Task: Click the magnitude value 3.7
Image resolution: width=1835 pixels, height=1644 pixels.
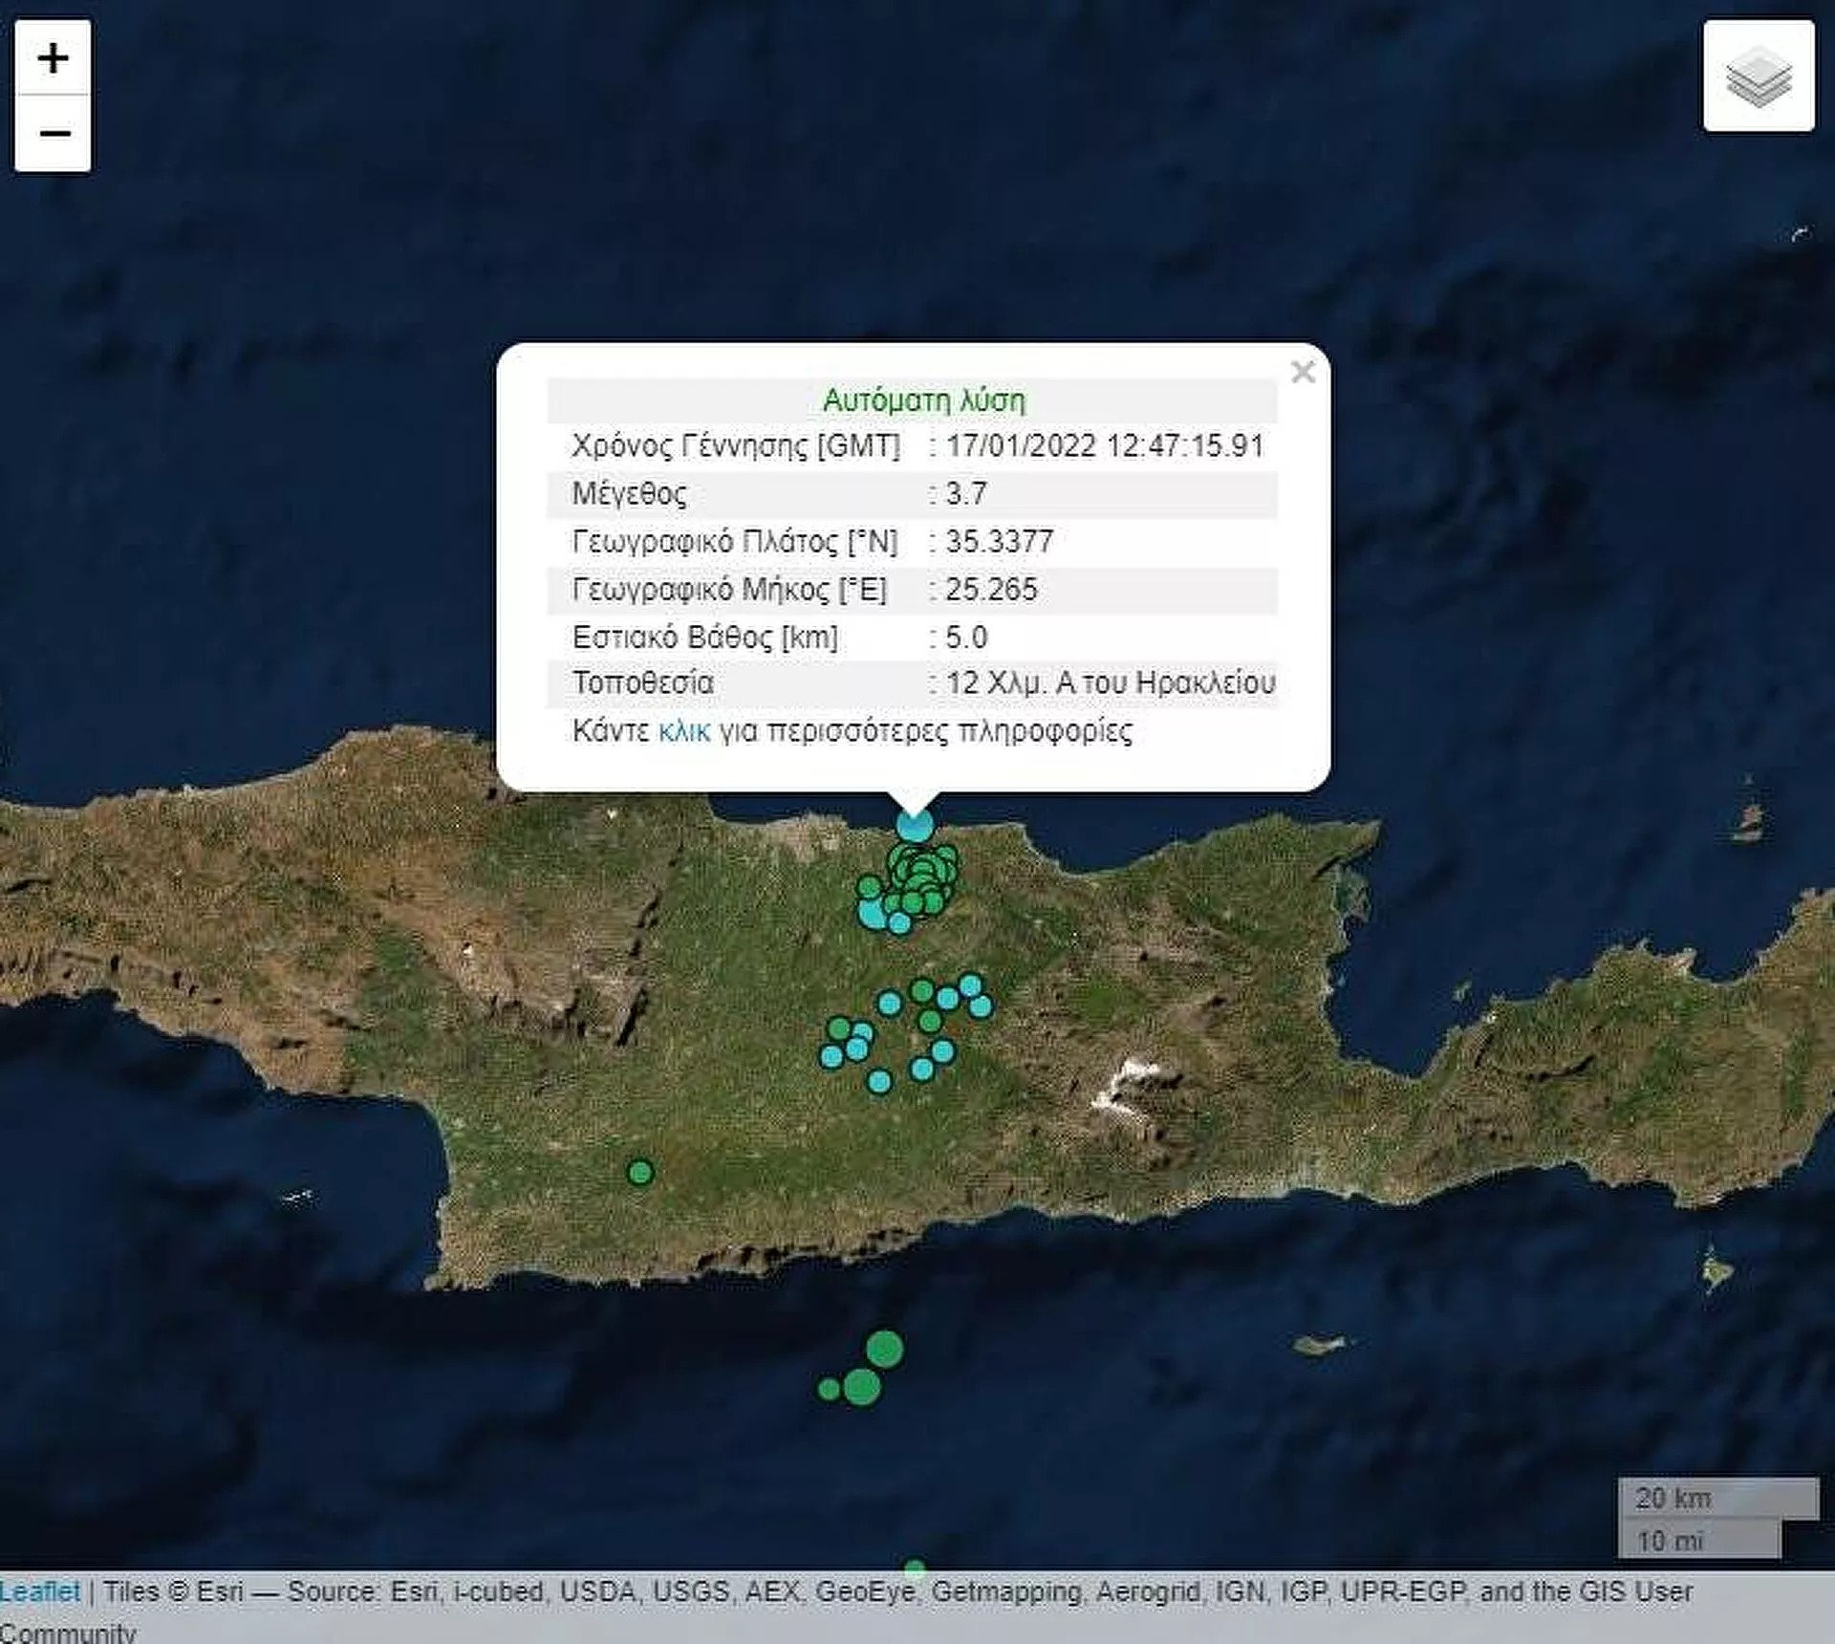Action: click(x=966, y=493)
